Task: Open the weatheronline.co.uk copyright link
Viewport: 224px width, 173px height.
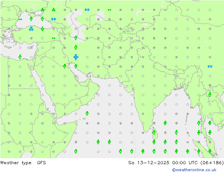Action: click(194, 170)
